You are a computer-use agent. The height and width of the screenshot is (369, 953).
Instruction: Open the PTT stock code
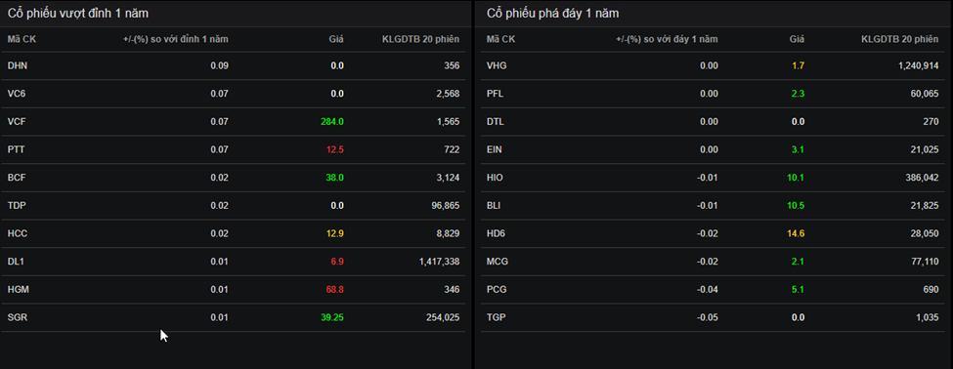tap(16, 149)
